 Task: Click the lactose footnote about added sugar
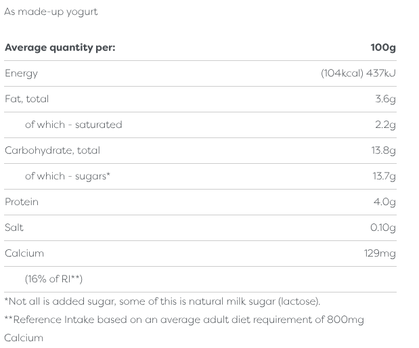click(162, 301)
